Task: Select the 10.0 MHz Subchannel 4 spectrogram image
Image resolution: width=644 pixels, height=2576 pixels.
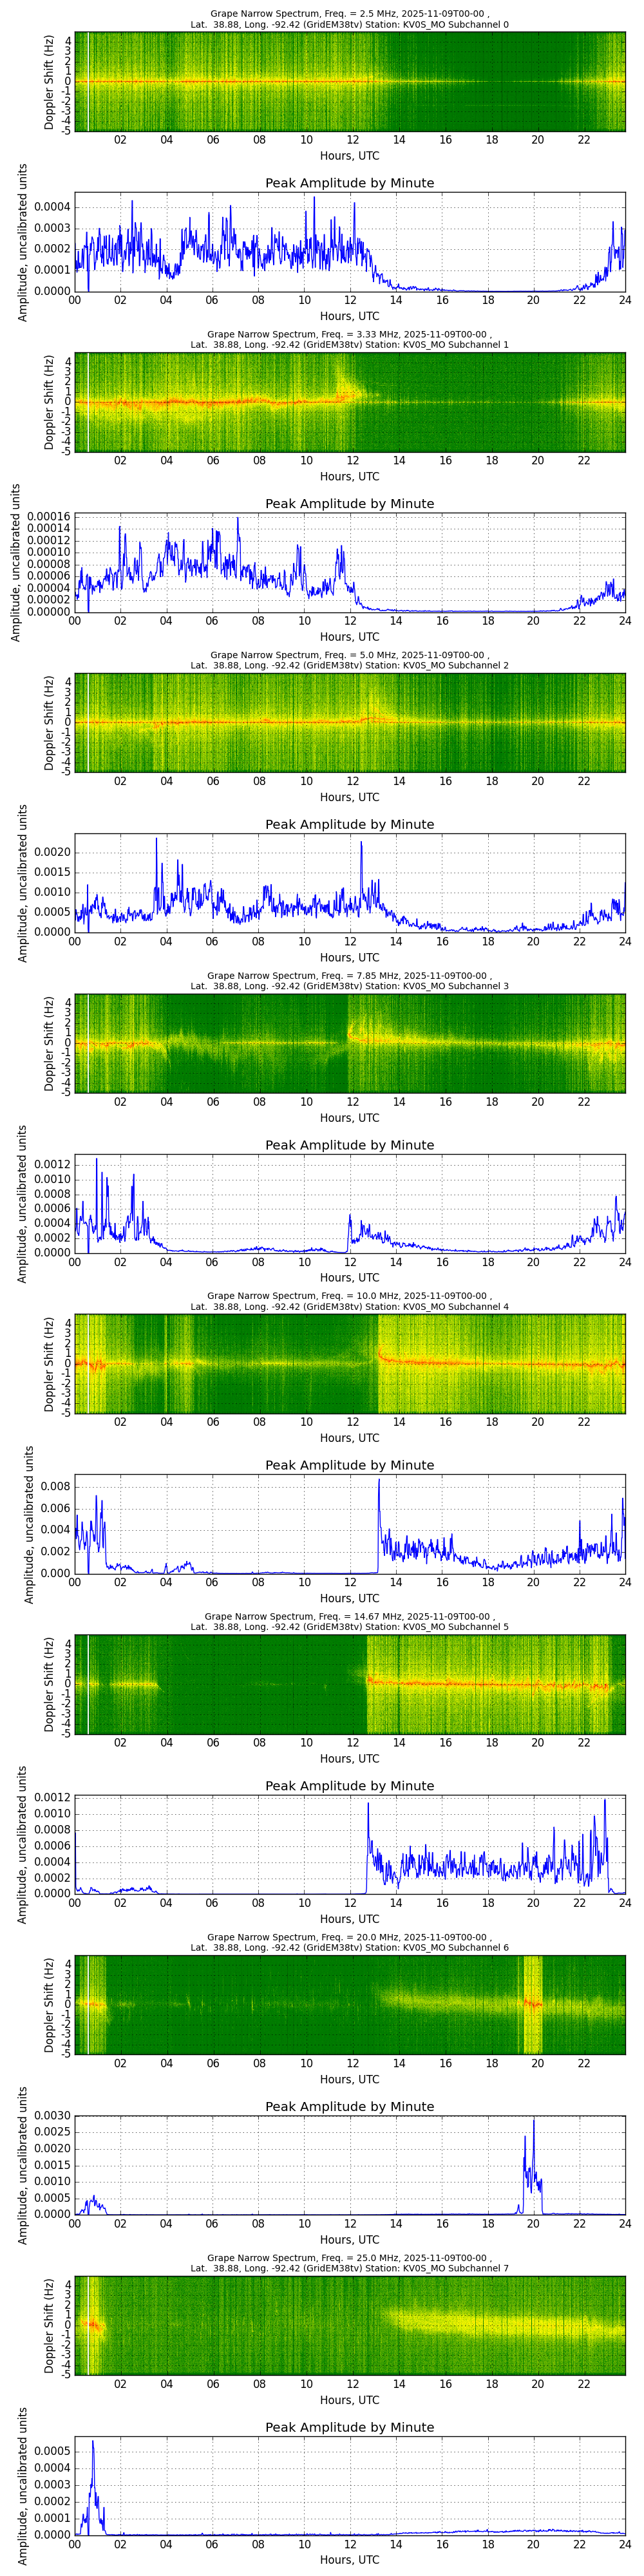Action: (x=350, y=1365)
